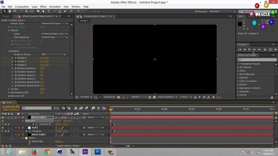278x156 pixels.
Task: Click Auto-keyframe stopwatch icon in timeline header
Action: coord(99,108)
